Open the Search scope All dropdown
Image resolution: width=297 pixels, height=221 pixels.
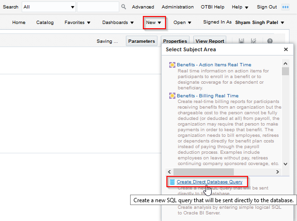pos(49,7)
